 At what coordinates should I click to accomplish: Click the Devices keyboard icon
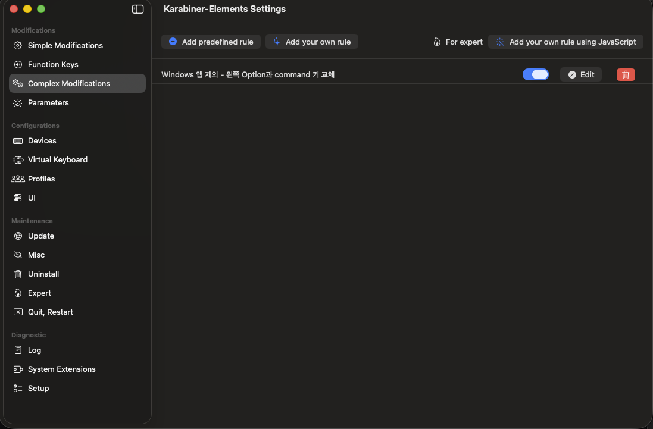pos(17,141)
